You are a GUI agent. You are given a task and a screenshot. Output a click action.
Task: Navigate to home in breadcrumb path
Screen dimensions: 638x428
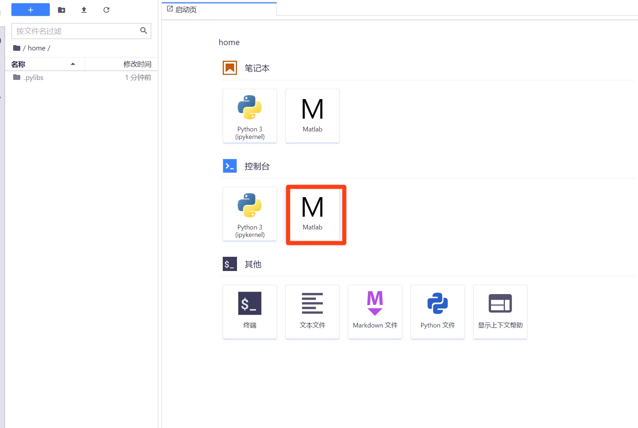[36, 48]
